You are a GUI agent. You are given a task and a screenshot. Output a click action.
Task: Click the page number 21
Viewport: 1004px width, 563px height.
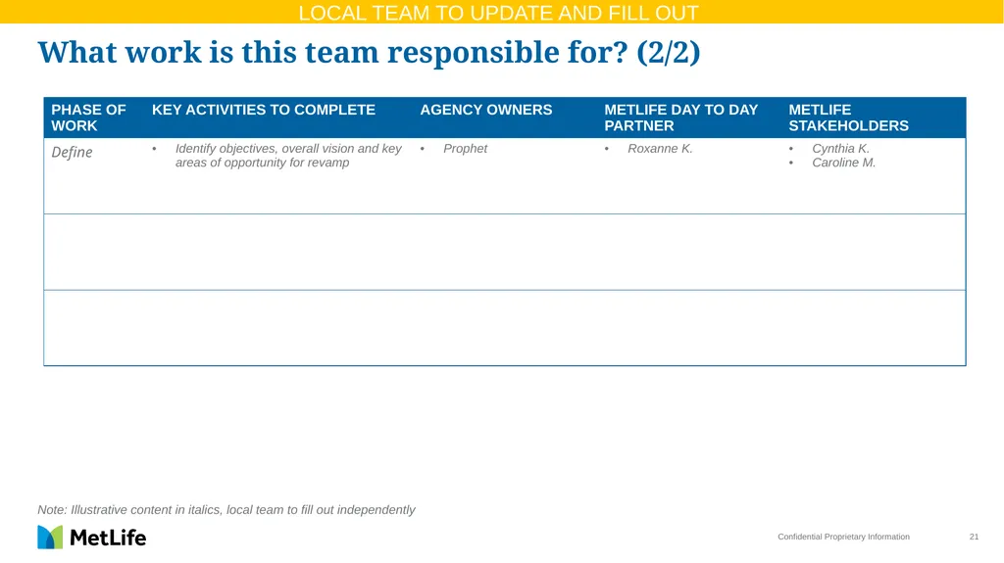974,537
